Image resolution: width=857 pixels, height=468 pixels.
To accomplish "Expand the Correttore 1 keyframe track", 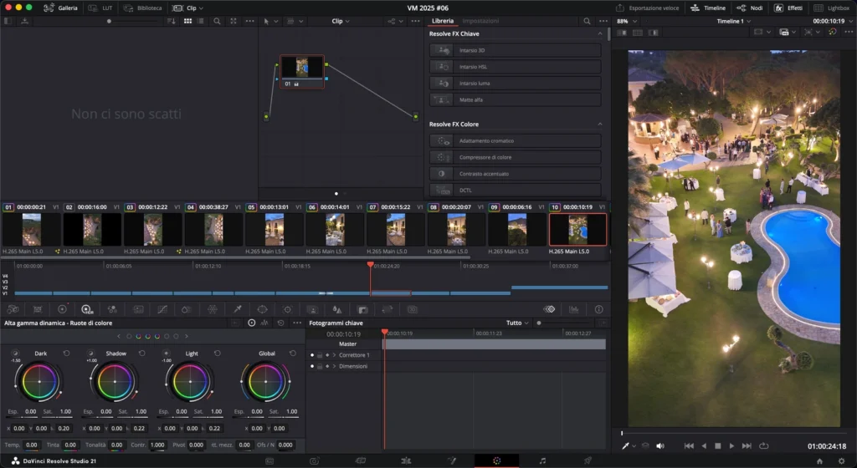I will 335,355.
